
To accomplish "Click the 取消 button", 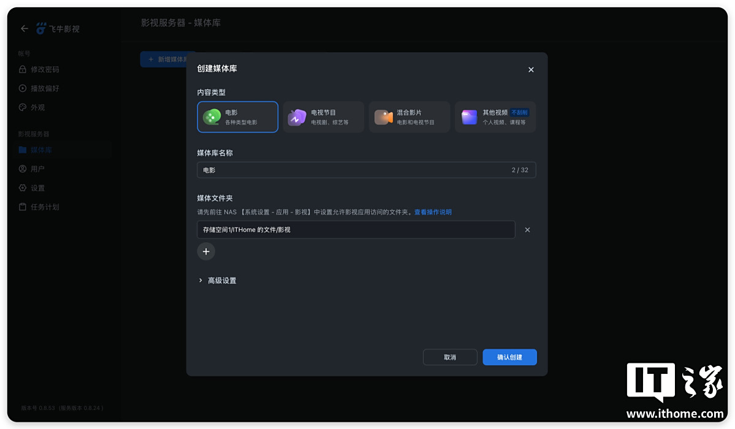I will [x=450, y=357].
